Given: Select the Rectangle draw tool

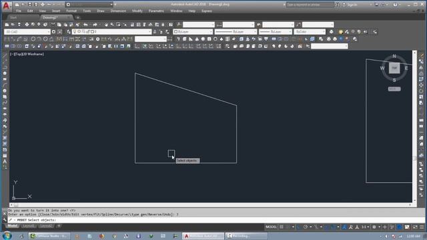Looking at the screenshot, I should [x=5, y=79].
